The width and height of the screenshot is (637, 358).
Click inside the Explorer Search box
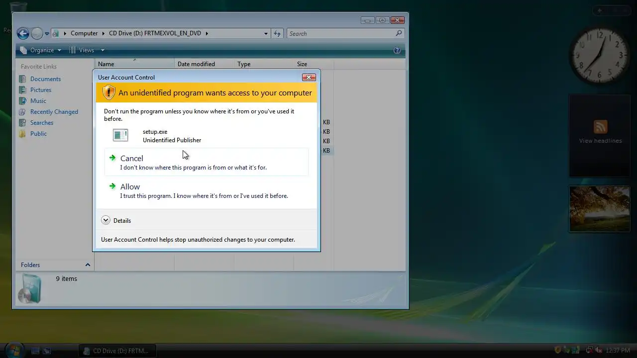tap(341, 33)
